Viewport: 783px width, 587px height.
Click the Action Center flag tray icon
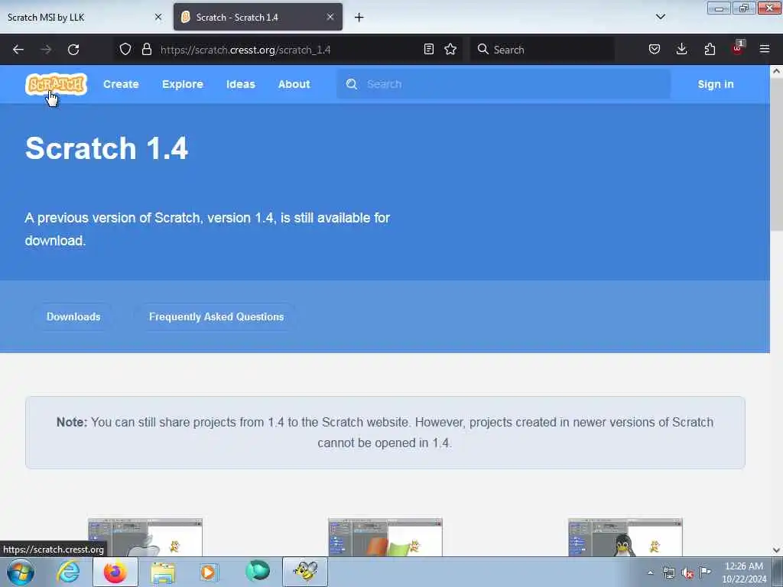[x=706, y=572]
